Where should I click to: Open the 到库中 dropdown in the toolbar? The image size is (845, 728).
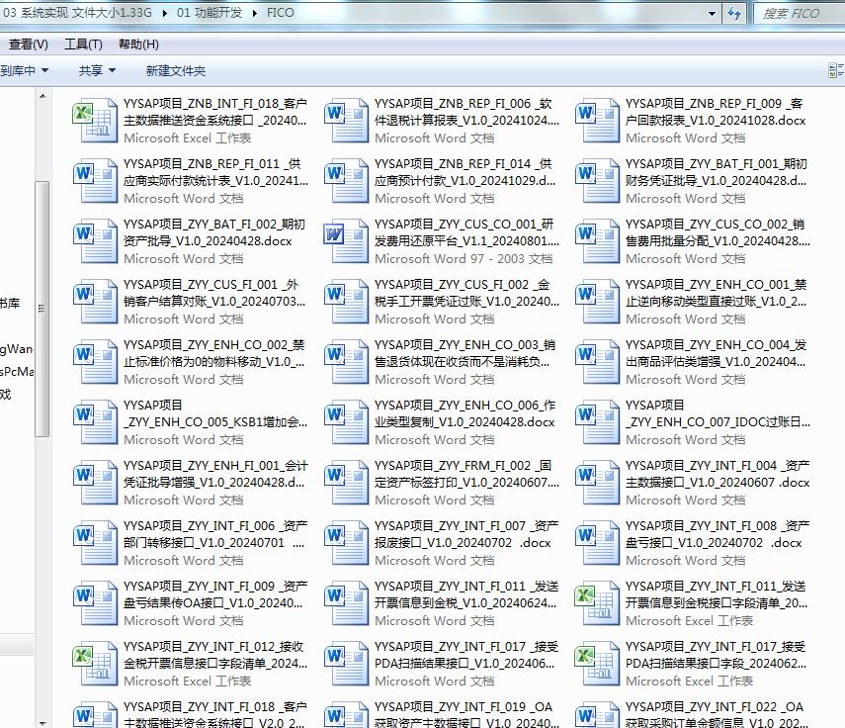coord(24,70)
